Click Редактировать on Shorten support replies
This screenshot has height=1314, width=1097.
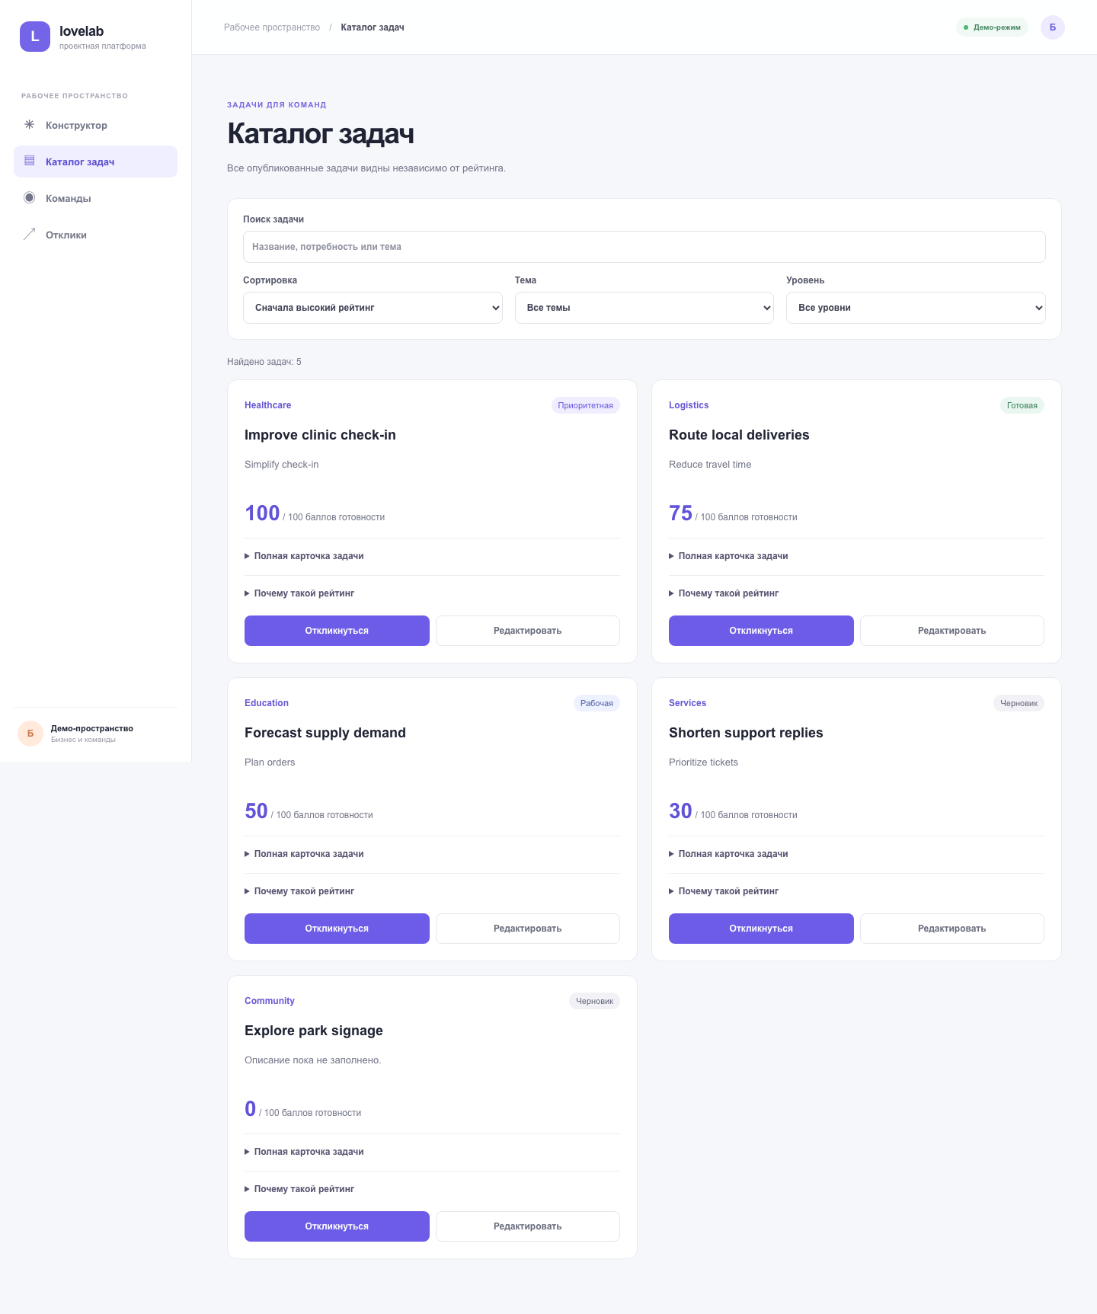[x=952, y=929]
